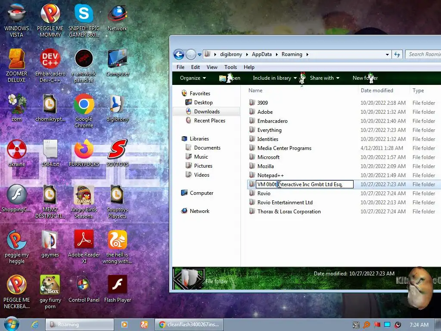Viewport: 441px width, 331px height.
Task: Select PEGGLE ME MOMMY desktop icon
Action: tap(50, 20)
